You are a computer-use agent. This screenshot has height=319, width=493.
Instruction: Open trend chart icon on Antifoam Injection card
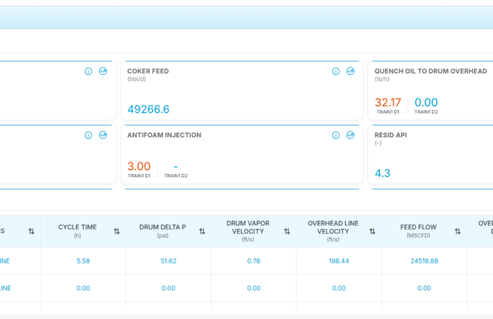click(x=351, y=135)
